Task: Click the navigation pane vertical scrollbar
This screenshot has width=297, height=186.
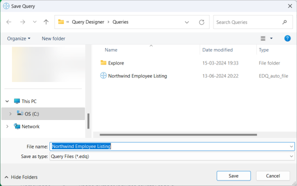Action: coord(88,121)
